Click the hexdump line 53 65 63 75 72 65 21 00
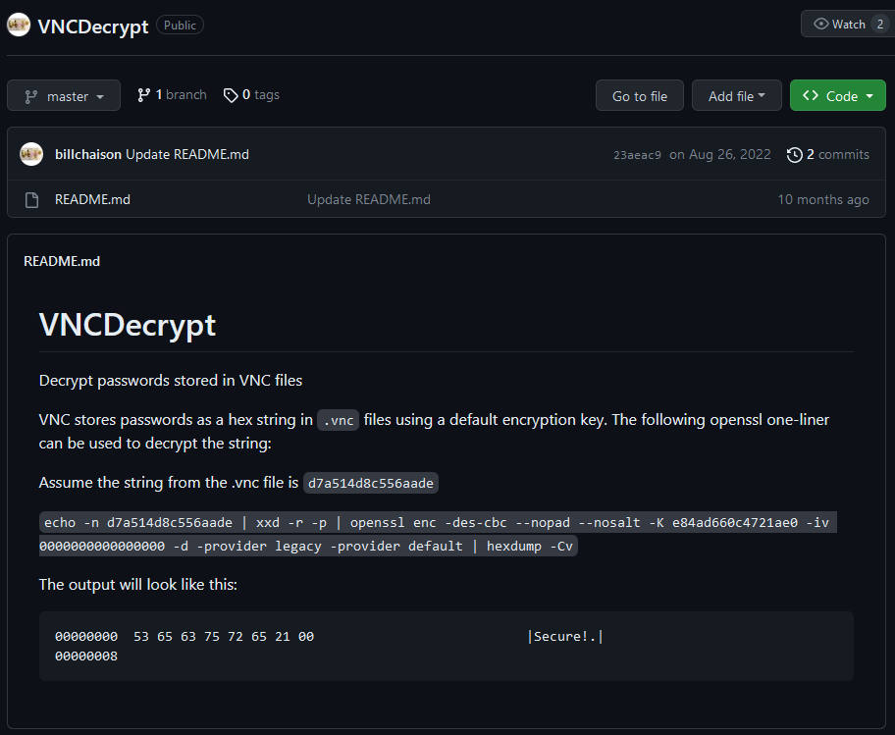Image resolution: width=895 pixels, height=735 pixels. coord(224,637)
